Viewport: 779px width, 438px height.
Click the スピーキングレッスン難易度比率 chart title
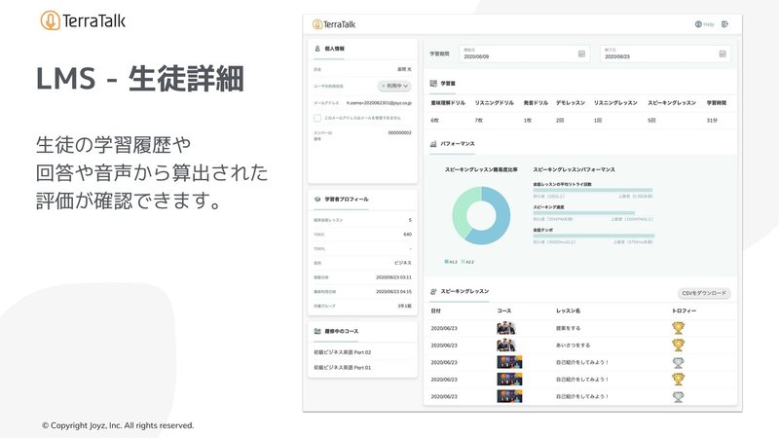click(x=481, y=169)
